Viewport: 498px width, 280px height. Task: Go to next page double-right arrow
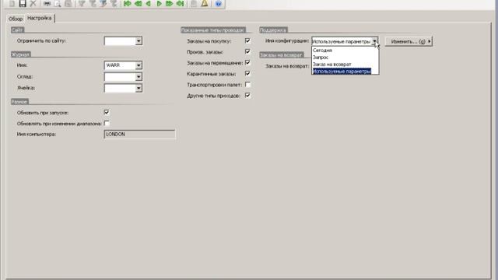pyautogui.click(x=170, y=3)
